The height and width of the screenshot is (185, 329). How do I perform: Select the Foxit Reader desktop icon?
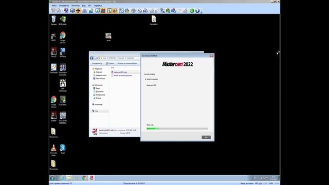(x=53, y=68)
